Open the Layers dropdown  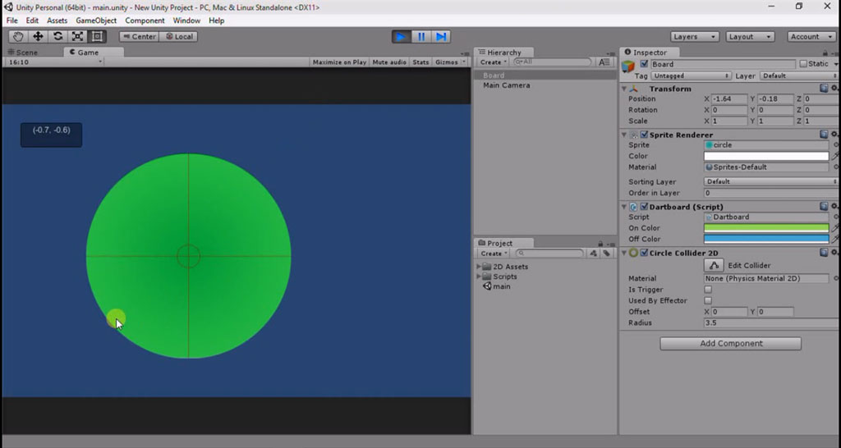694,36
